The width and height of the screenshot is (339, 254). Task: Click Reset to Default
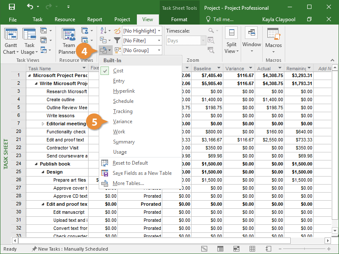click(x=130, y=163)
